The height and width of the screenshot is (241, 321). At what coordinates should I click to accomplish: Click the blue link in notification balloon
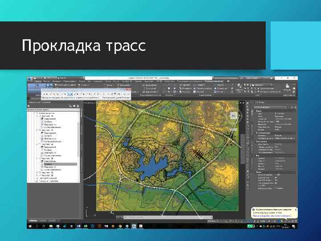coord(272,216)
